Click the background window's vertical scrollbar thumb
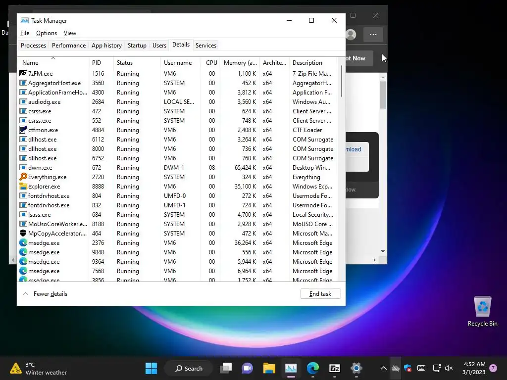The height and width of the screenshot is (380, 507). click(383, 95)
